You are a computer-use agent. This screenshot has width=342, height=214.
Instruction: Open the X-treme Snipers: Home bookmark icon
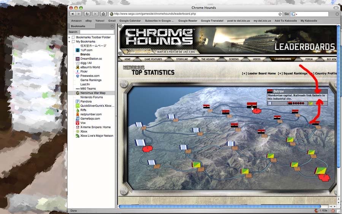point(78,127)
